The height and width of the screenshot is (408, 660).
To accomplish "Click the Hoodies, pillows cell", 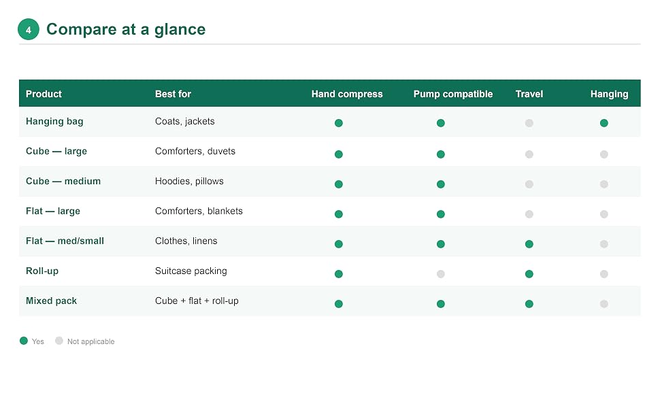I will point(189,182).
